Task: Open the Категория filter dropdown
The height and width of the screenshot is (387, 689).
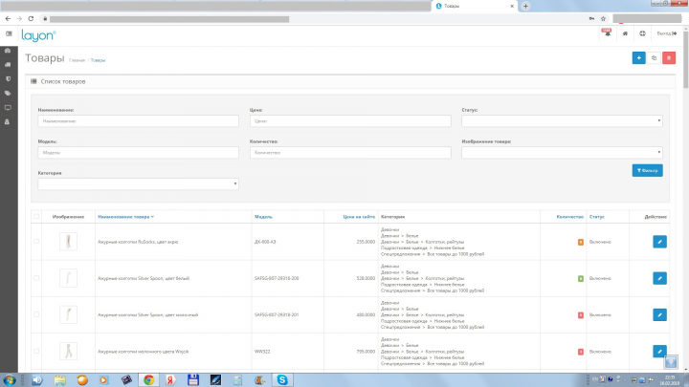Action: (x=138, y=183)
